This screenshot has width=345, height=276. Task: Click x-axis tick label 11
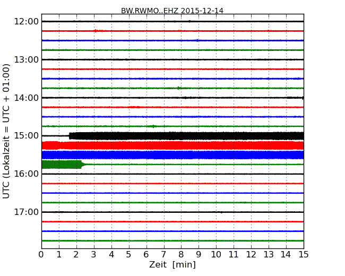pyautogui.click(x=234, y=255)
